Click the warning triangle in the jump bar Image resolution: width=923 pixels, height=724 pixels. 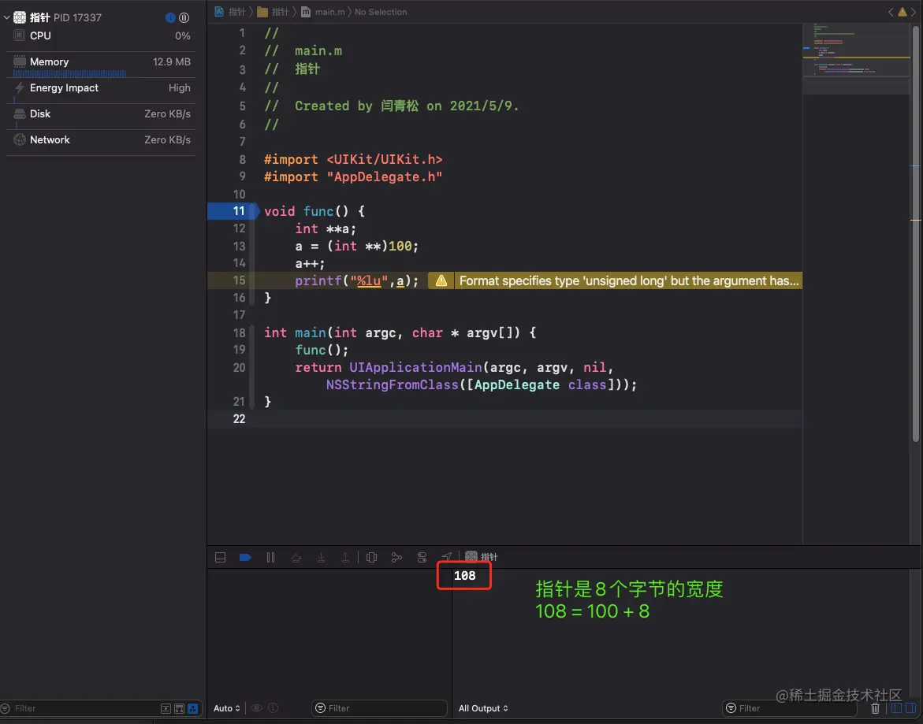coord(903,12)
